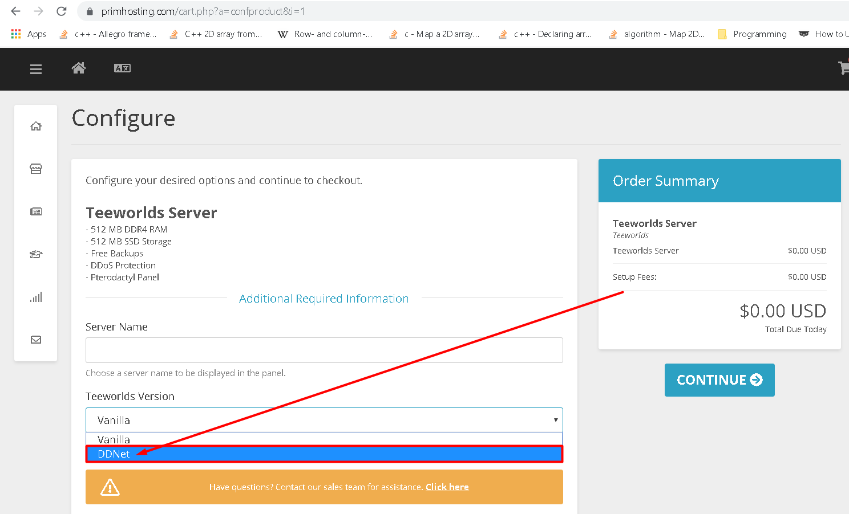Open the Programming bookmarks folder
849x514 pixels.
752,34
